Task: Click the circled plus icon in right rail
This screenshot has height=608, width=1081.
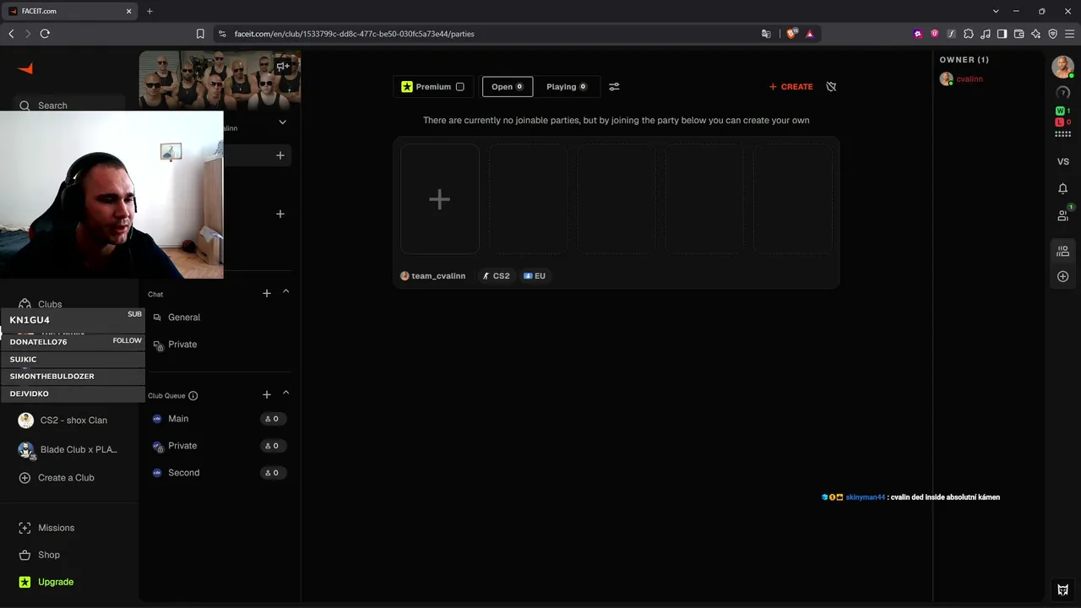Action: pyautogui.click(x=1063, y=276)
